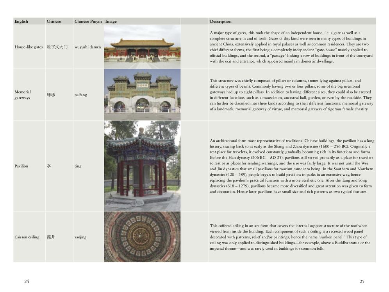Click page number 25
This screenshot has width=389, height=292.
point(362,281)
